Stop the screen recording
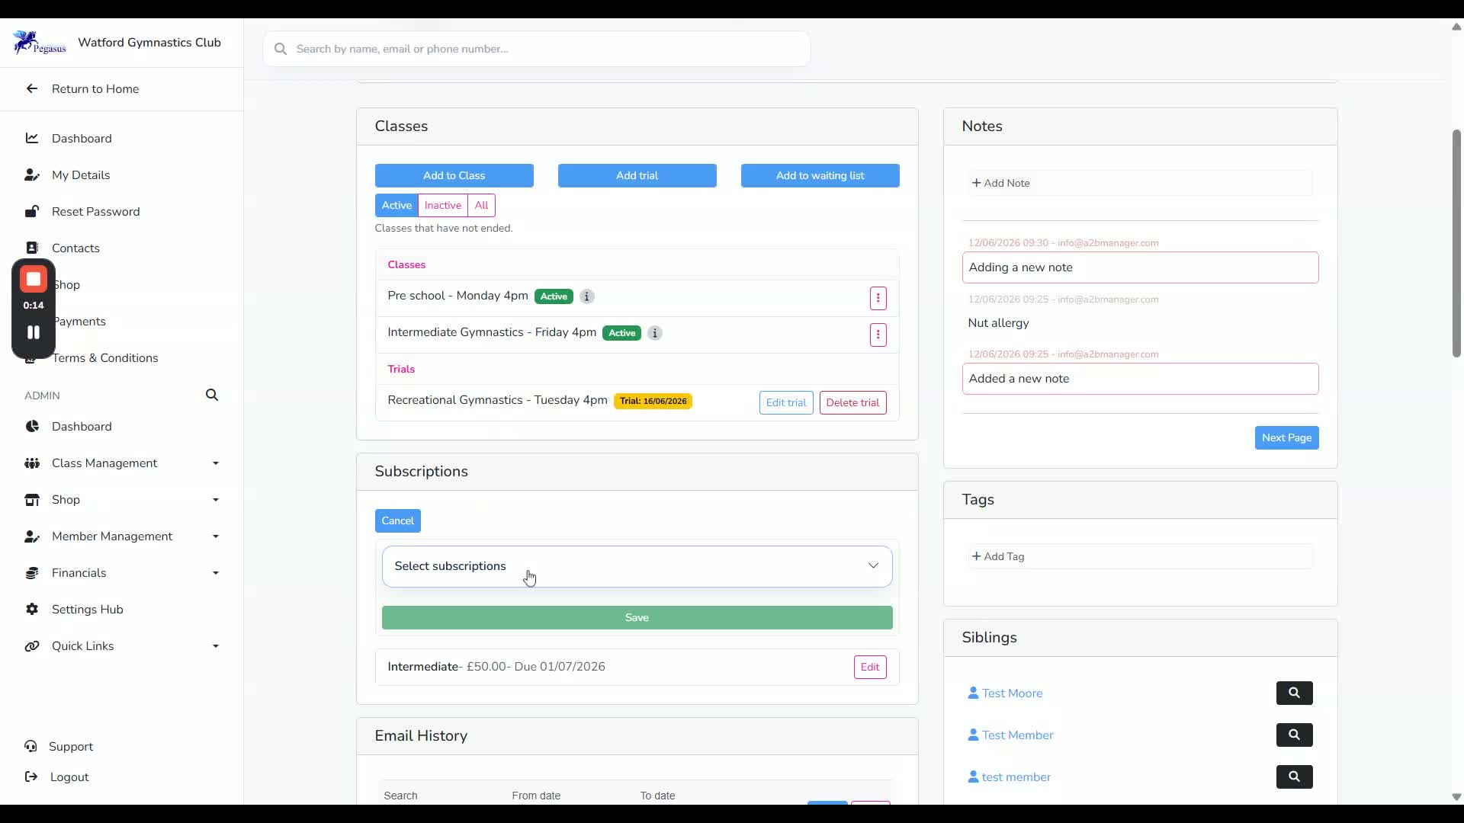The height and width of the screenshot is (823, 1464). point(34,279)
